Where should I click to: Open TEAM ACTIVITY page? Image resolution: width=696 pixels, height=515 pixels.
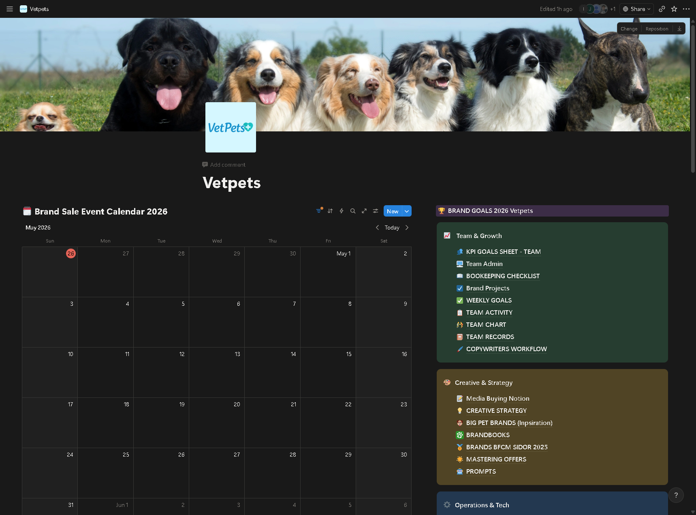489,313
